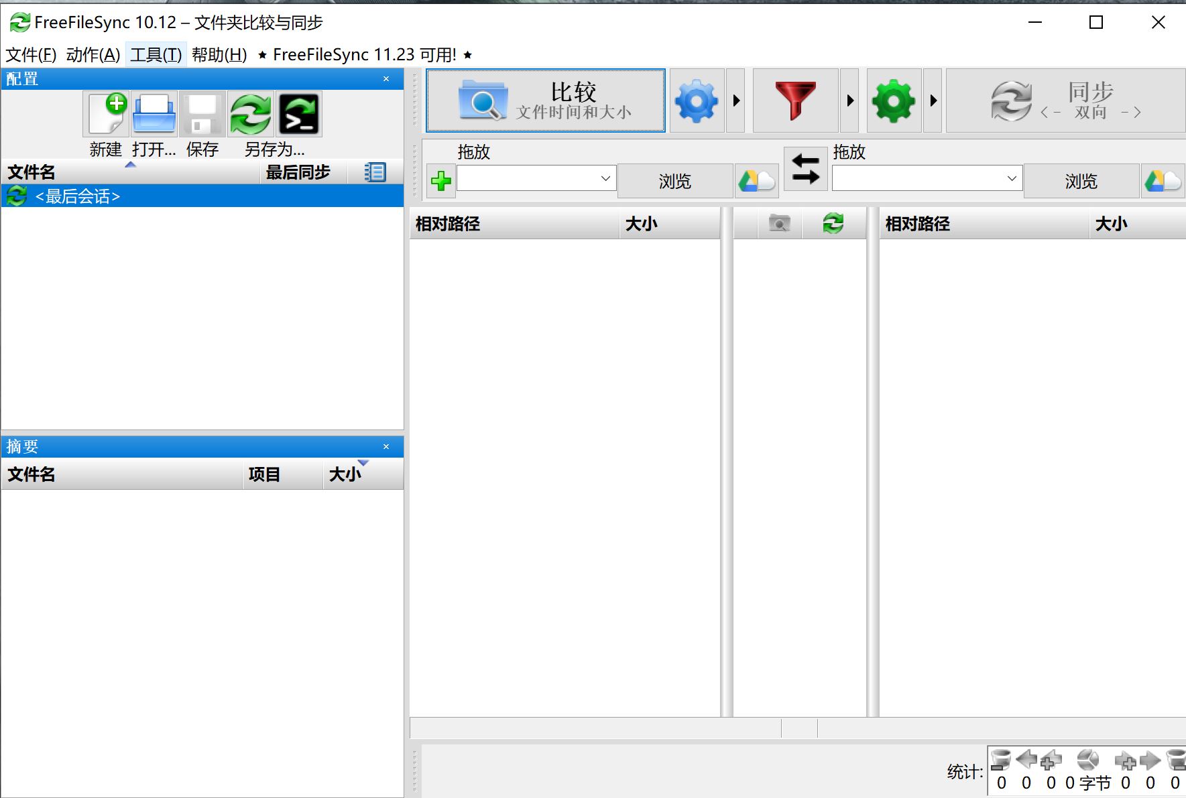
Task: Expand arrow next to comparison settings gear
Action: [736, 101]
